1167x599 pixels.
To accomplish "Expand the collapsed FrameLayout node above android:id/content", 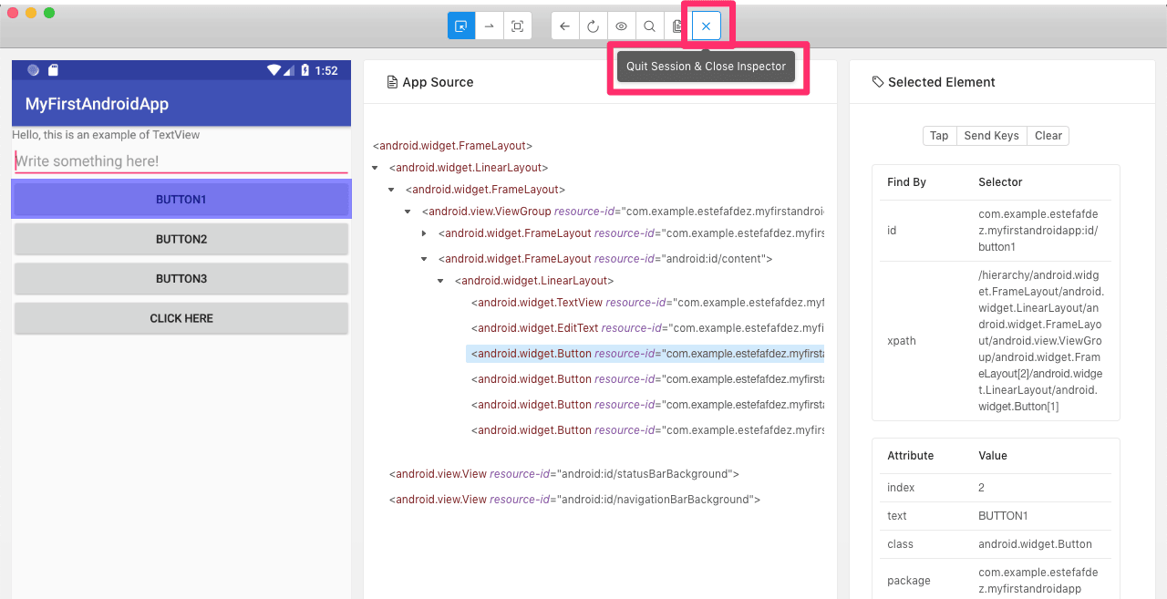I will [425, 233].
